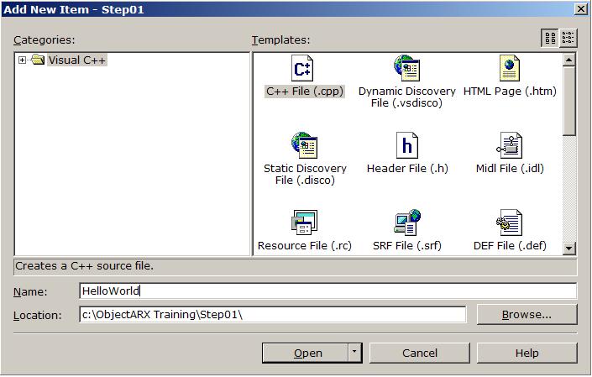592x377 pixels.
Task: Expand the Visual C++ category node
Action: click(23, 60)
